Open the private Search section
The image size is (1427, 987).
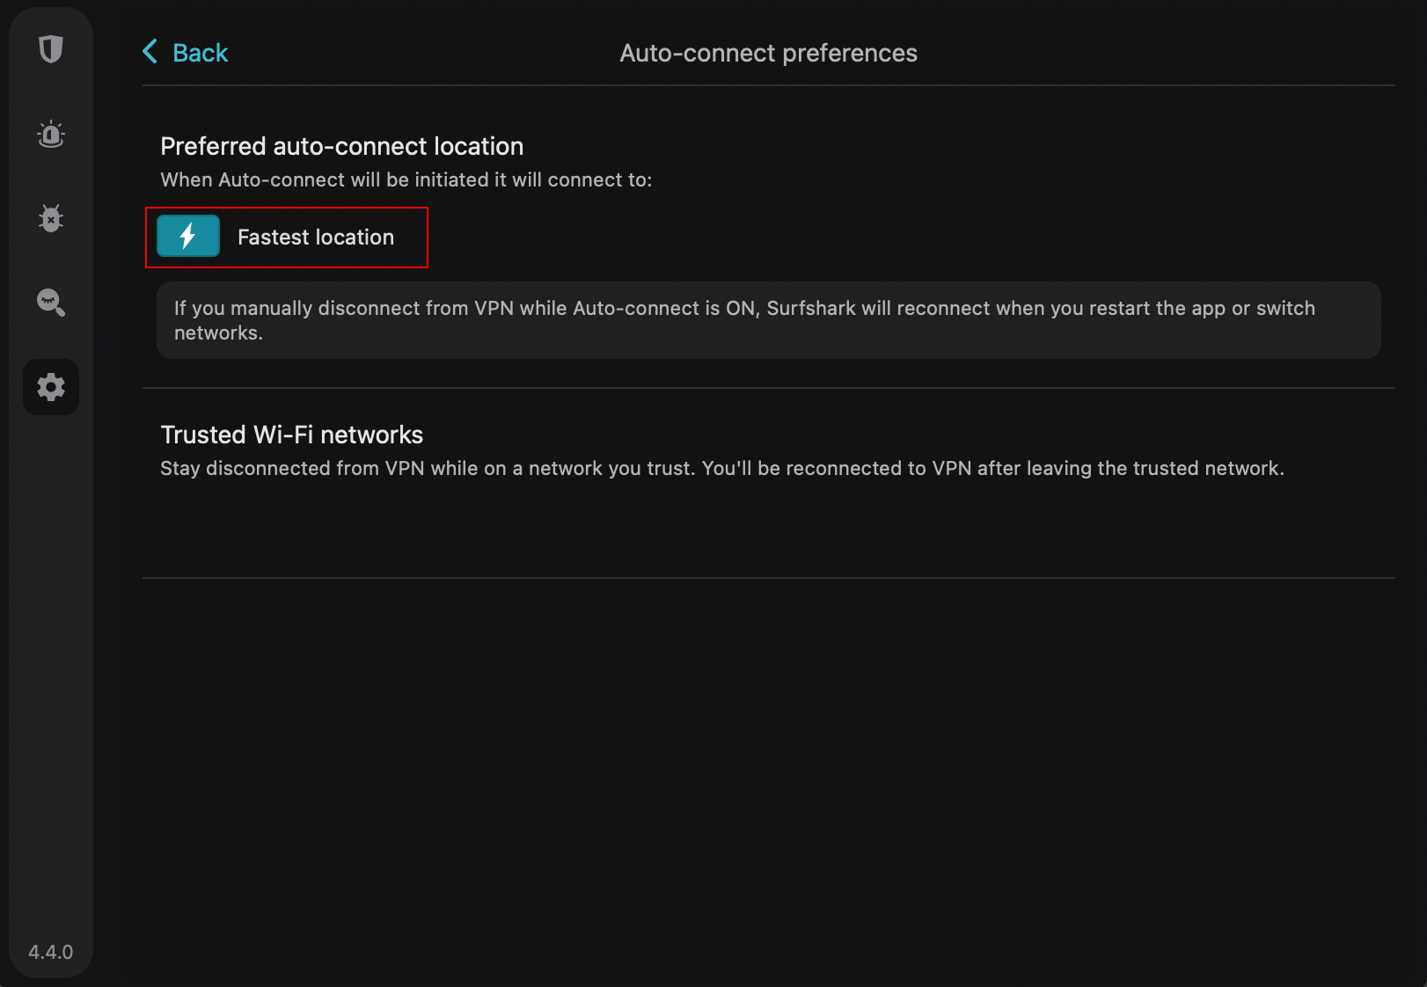coord(50,303)
